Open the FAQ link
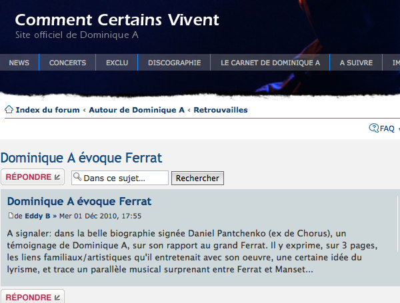Viewport: 400px width, 303px height. tap(387, 129)
